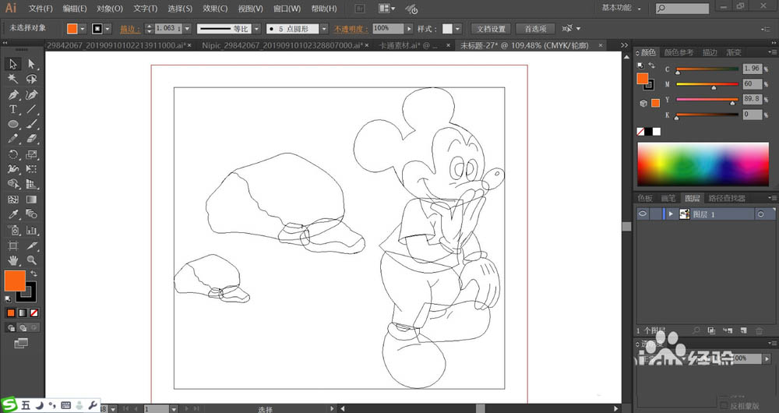This screenshot has width=779, height=413.
Task: Select the Column Graph tool
Action: (x=31, y=230)
